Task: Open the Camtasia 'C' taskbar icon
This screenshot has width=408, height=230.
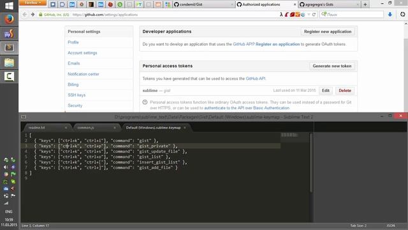Action: click(9, 77)
